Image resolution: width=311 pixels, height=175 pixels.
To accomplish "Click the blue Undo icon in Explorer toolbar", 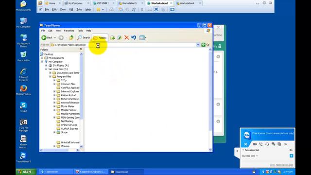I will pyautogui.click(x=134, y=37).
